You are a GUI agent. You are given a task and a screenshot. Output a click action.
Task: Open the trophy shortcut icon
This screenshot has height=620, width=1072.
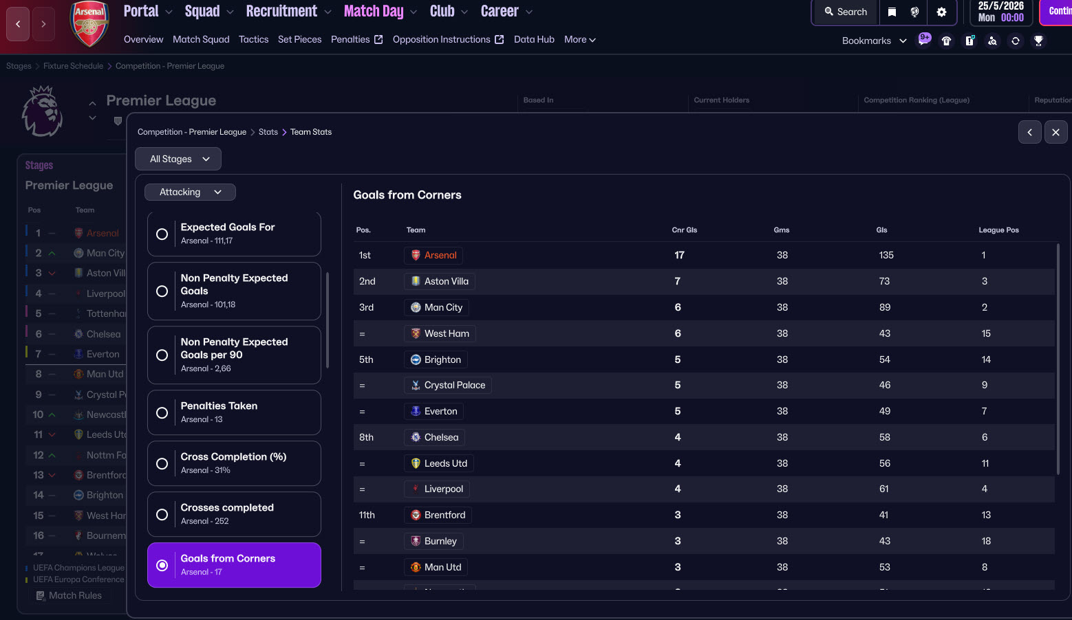click(1038, 41)
